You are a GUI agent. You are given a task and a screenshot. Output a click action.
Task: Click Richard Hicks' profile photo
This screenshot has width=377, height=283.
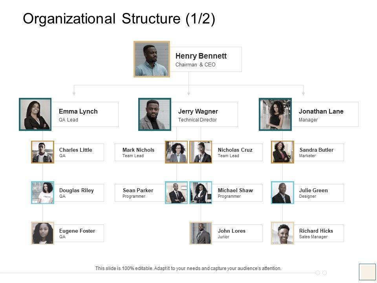pos(282,233)
